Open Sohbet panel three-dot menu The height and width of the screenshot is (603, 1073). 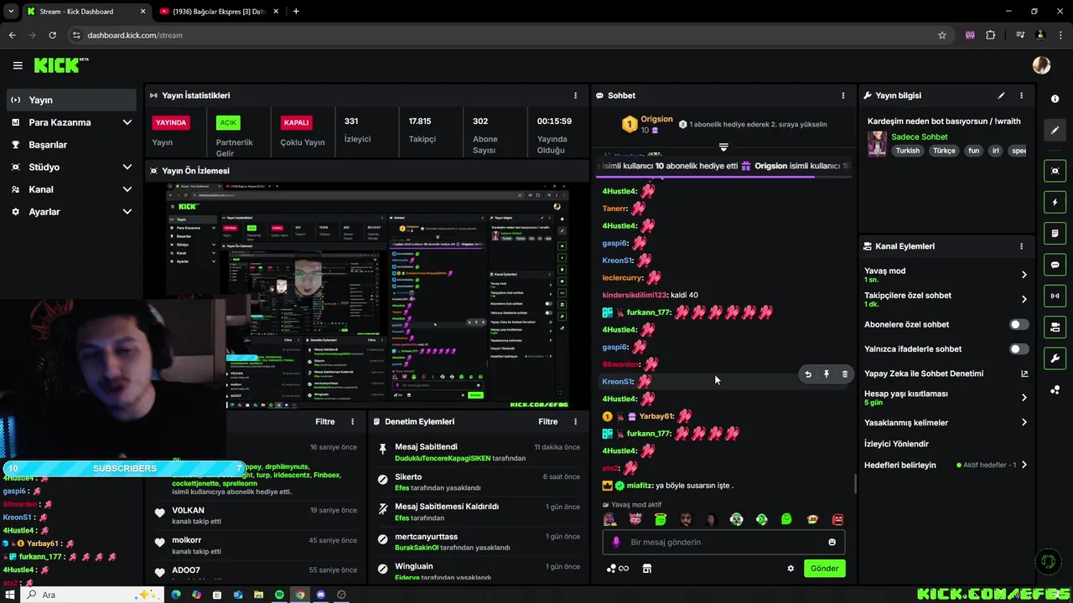[843, 95]
